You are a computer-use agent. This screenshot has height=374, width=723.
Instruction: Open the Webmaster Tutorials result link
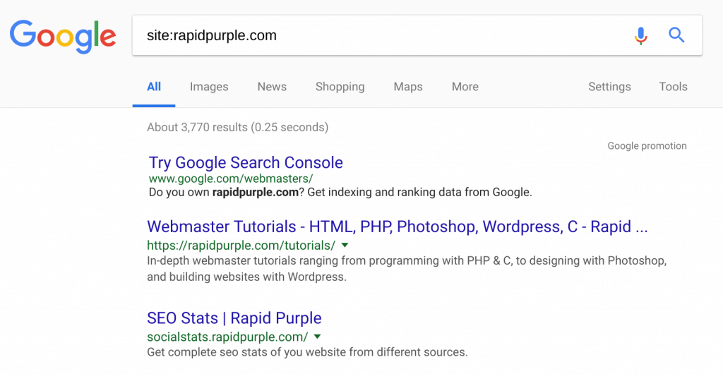(397, 227)
